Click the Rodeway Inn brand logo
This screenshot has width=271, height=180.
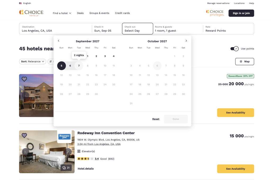[x=64, y=137]
